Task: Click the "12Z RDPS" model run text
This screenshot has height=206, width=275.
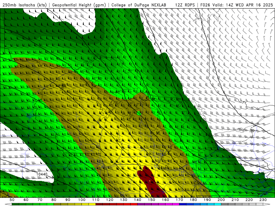Action: pyautogui.click(x=185, y=5)
